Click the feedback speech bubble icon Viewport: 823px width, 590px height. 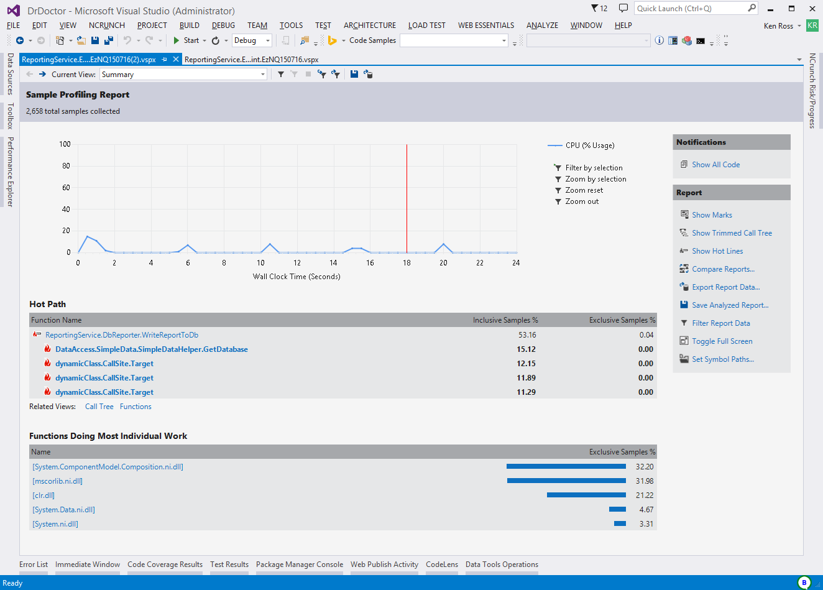(623, 8)
